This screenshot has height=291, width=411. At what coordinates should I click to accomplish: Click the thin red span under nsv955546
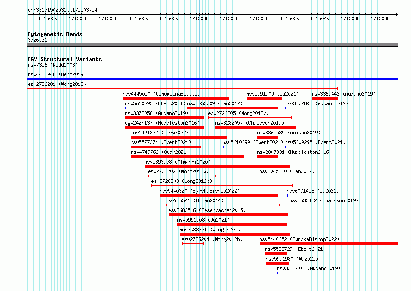coord(223,205)
